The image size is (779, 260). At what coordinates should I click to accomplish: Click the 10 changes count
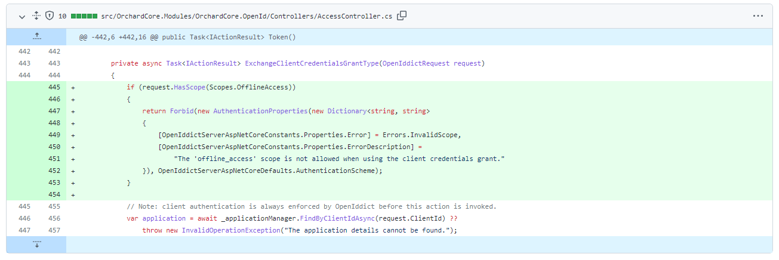click(62, 16)
